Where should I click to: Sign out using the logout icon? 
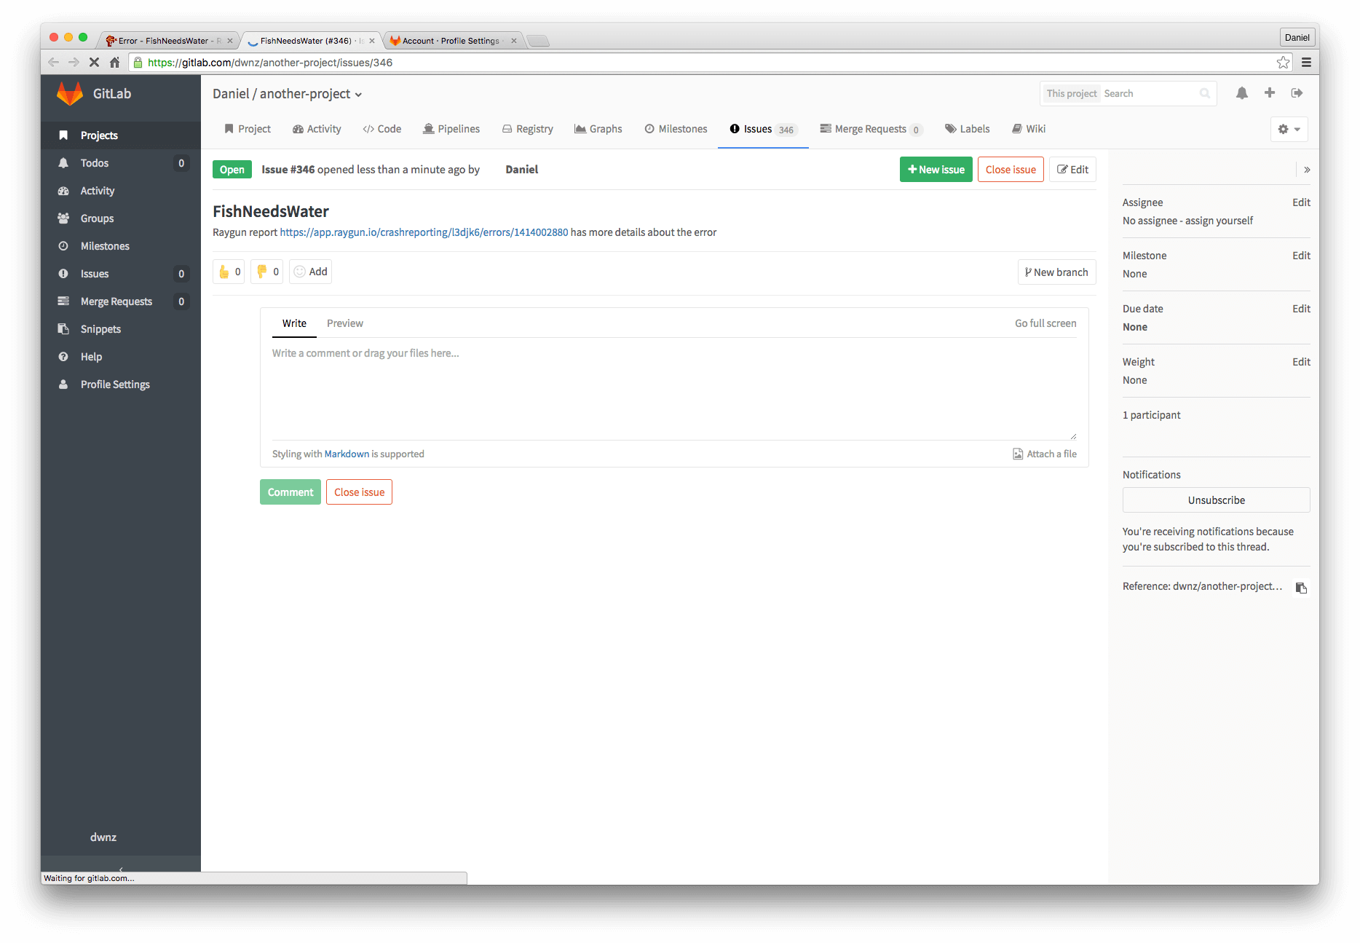point(1297,92)
